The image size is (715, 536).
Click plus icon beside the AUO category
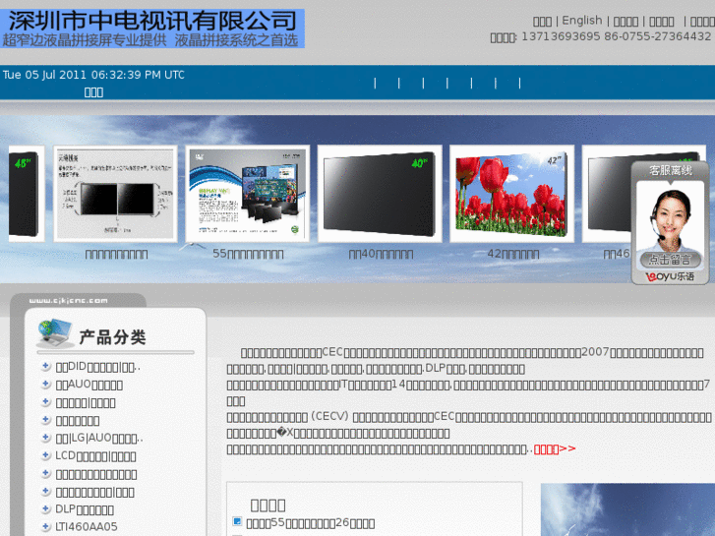pyautogui.click(x=45, y=385)
